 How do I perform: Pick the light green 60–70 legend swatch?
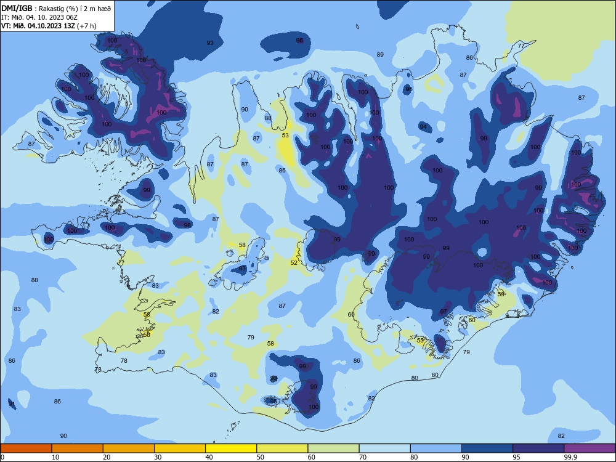(333, 448)
